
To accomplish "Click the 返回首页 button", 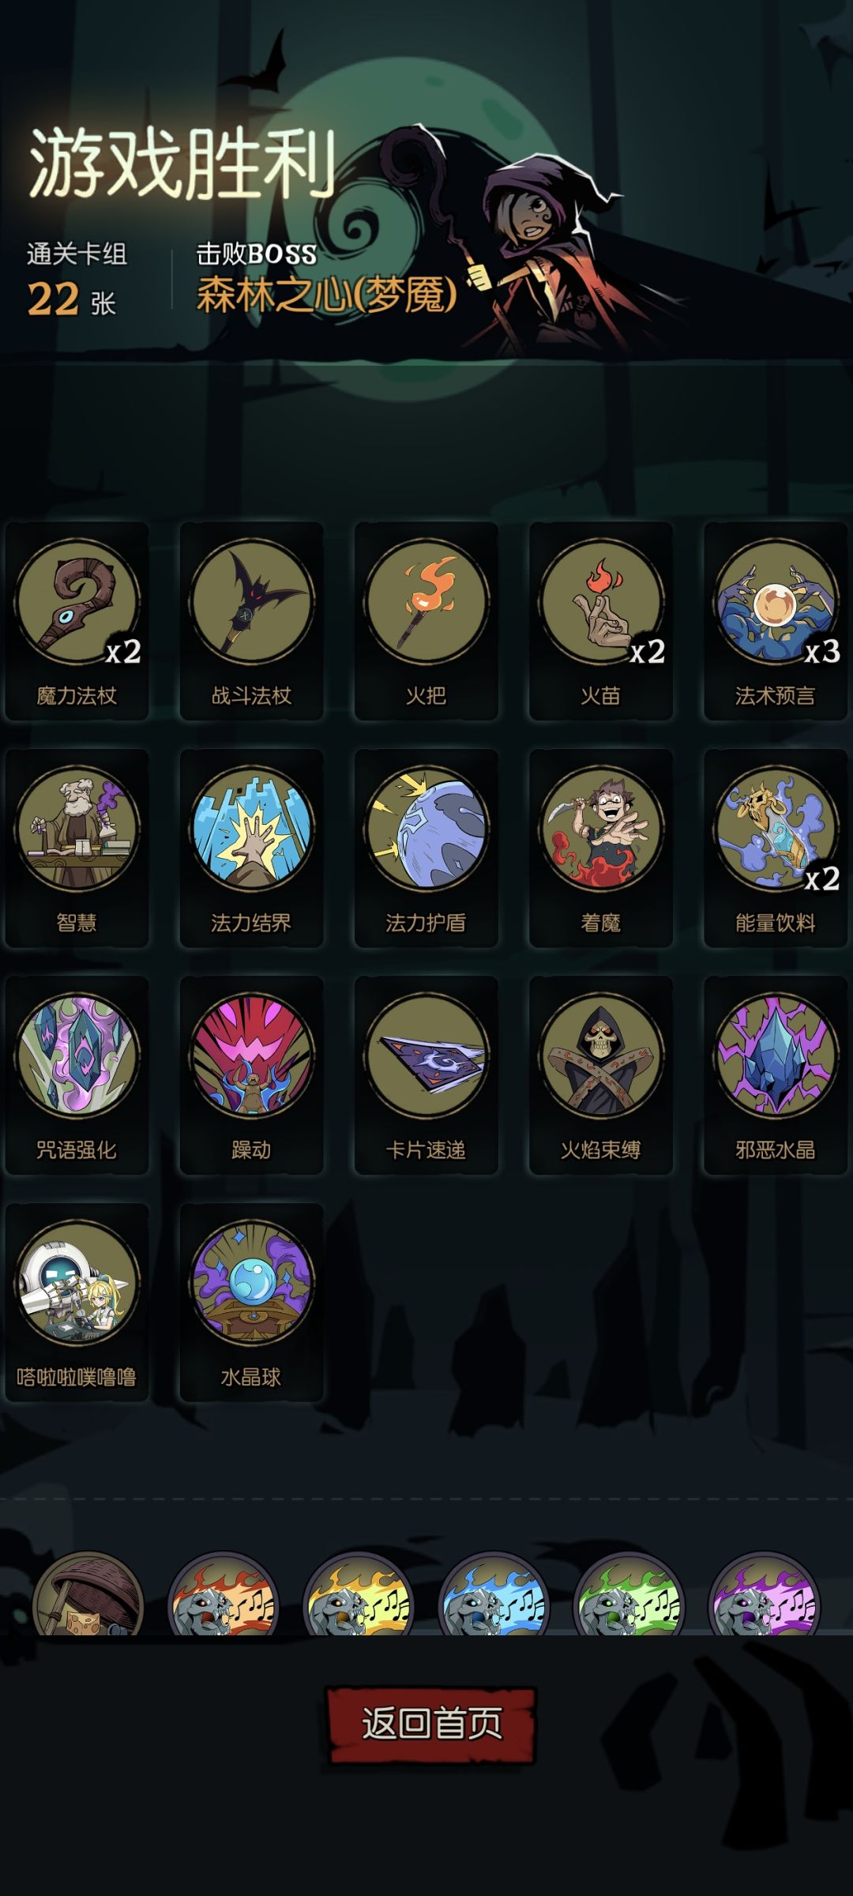I will pos(431,1724).
